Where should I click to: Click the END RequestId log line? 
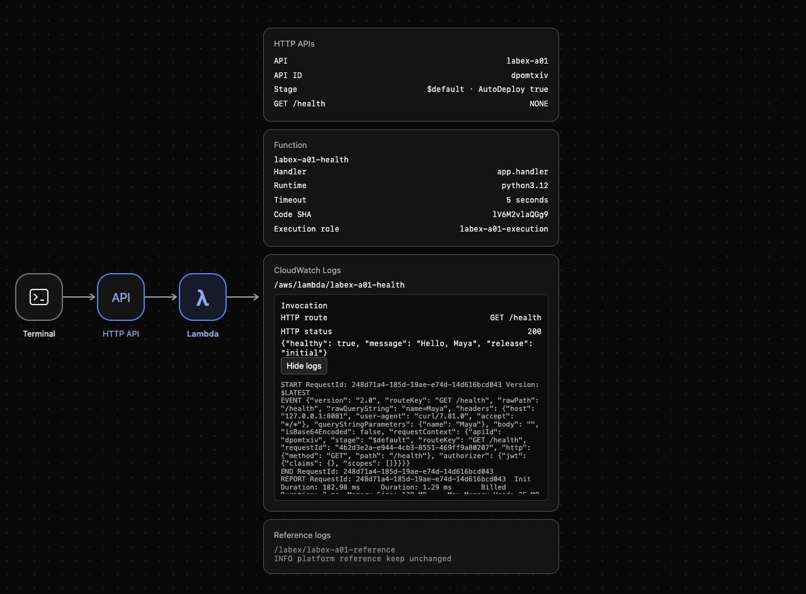pyautogui.click(x=387, y=471)
